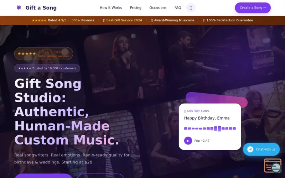Click "Best Gift Service 2024" banner item
Screen dimensions: 285x178
click(x=123, y=20)
